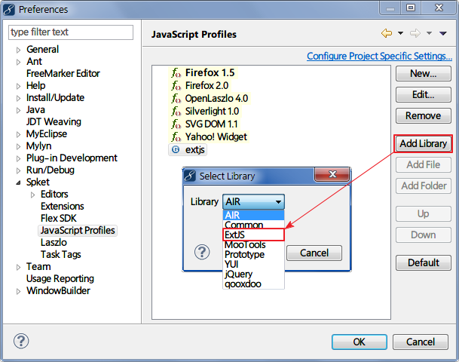Click the forward navigation arrow icon

(x=415, y=33)
